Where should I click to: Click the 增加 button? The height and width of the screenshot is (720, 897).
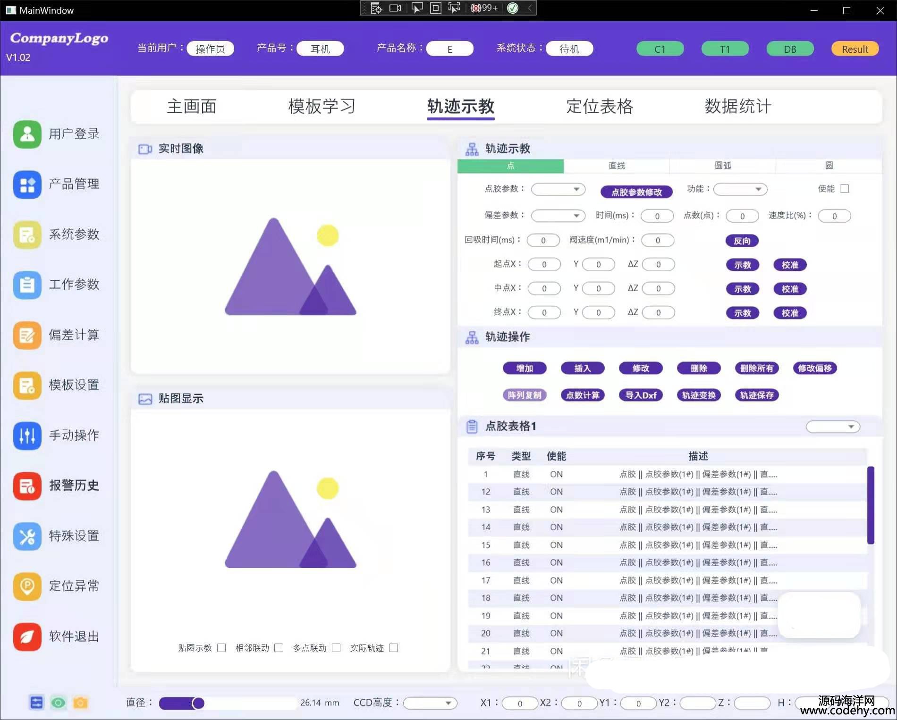(525, 368)
